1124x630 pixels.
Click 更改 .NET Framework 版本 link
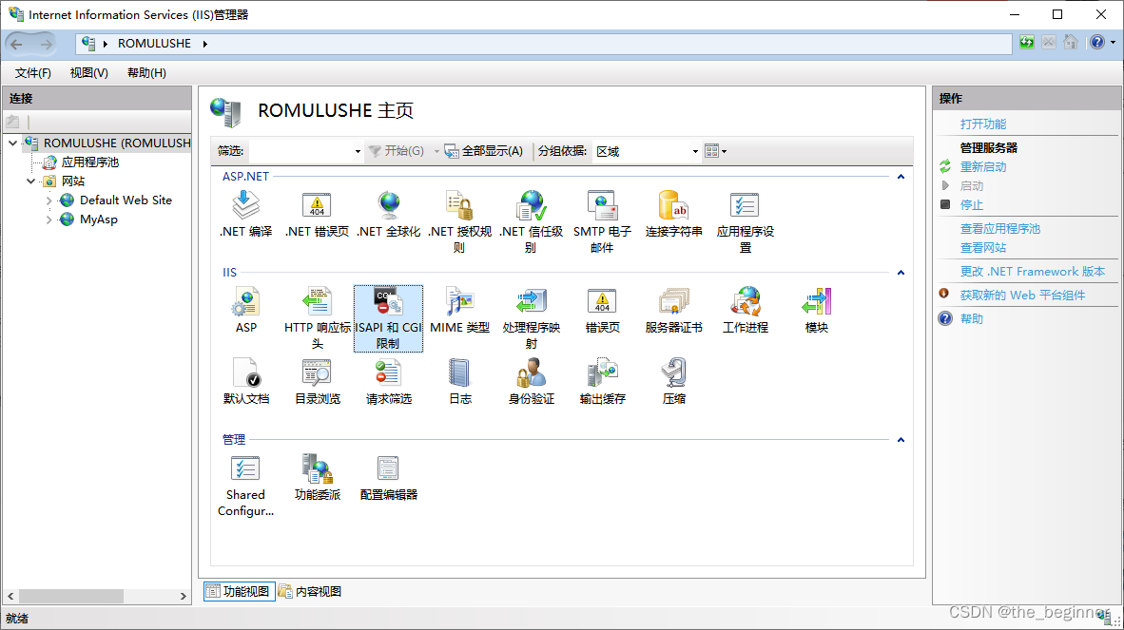(1033, 272)
